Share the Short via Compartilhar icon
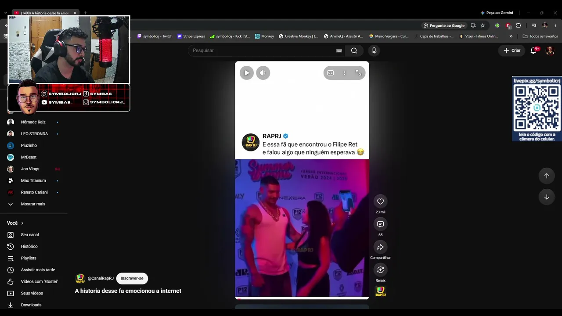The width and height of the screenshot is (562, 316). (381, 247)
